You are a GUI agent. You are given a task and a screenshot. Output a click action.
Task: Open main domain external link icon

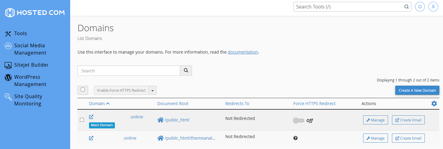[91, 117]
